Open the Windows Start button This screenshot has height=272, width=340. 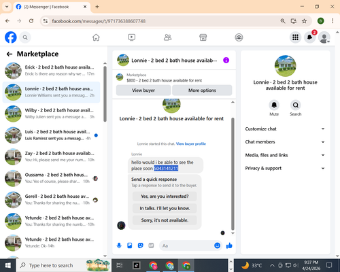coord(8,265)
